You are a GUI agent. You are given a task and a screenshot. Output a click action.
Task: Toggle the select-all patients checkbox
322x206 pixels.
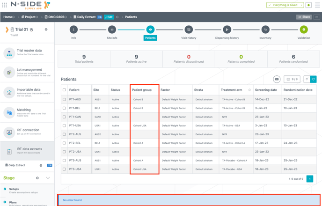tap(64, 90)
